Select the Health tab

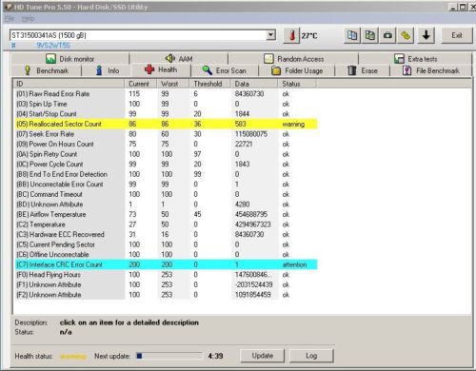point(161,69)
